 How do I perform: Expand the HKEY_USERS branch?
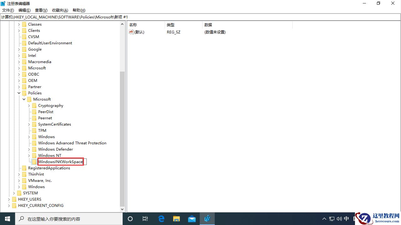pos(9,199)
